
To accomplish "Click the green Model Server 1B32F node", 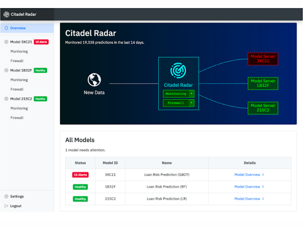I will (x=263, y=83).
